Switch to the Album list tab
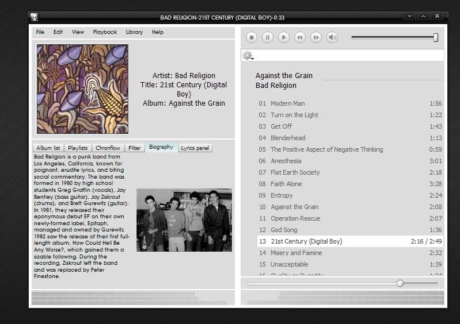The width and height of the screenshot is (460, 324). 48,148
